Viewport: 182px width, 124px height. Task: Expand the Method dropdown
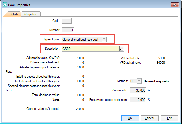(139, 81)
